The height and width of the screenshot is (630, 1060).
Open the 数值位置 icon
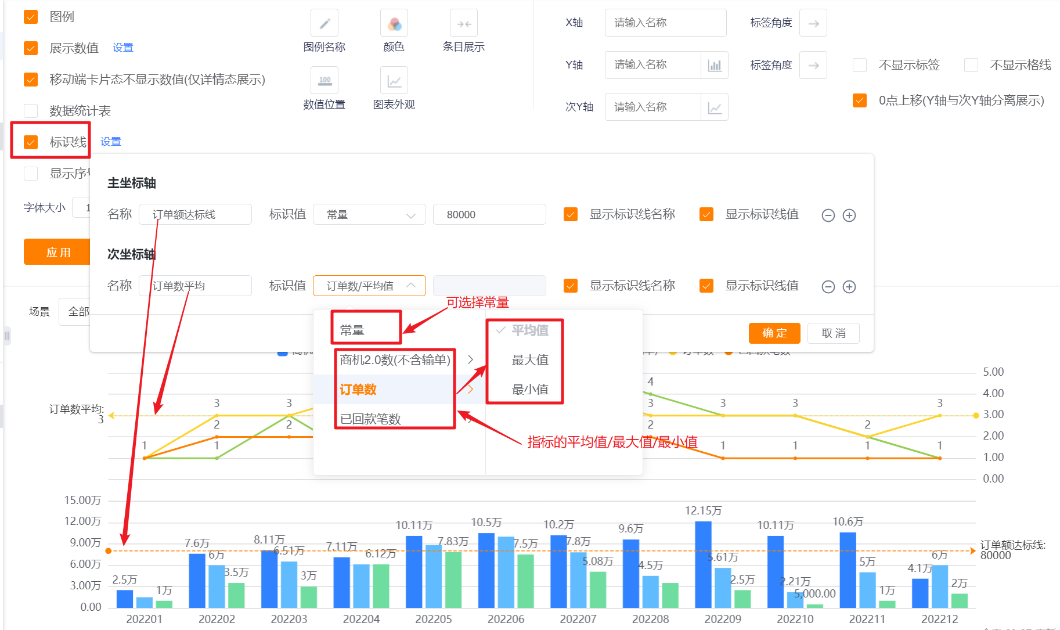(325, 80)
